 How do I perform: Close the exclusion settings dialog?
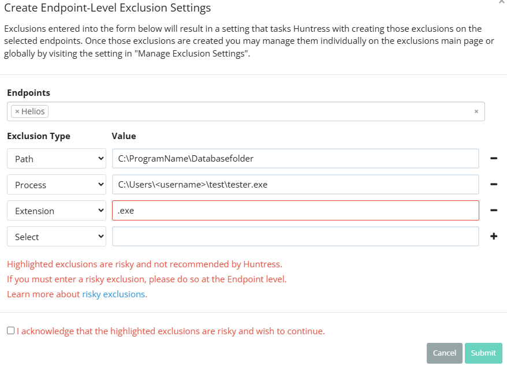(x=501, y=2)
